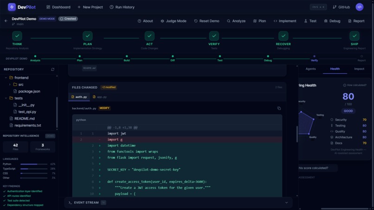The width and height of the screenshot is (374, 210).
Task: Click the CSS language progress bar
Action: [34, 173]
